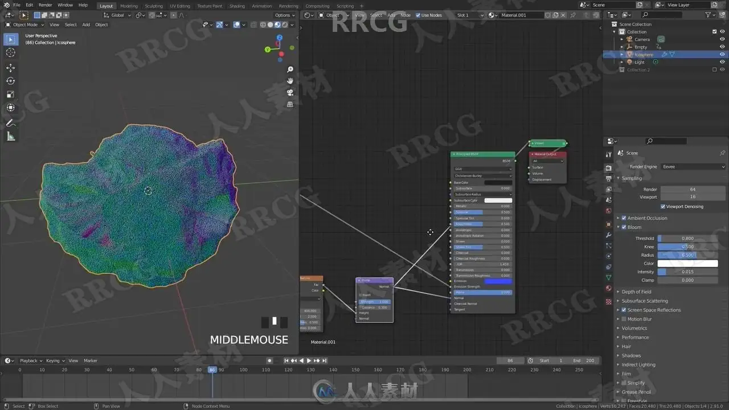Click the blue Emission color swatch

[x=498, y=281]
